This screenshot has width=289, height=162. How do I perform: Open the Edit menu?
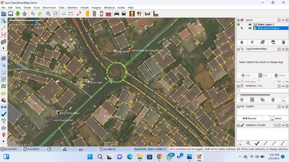10,8
